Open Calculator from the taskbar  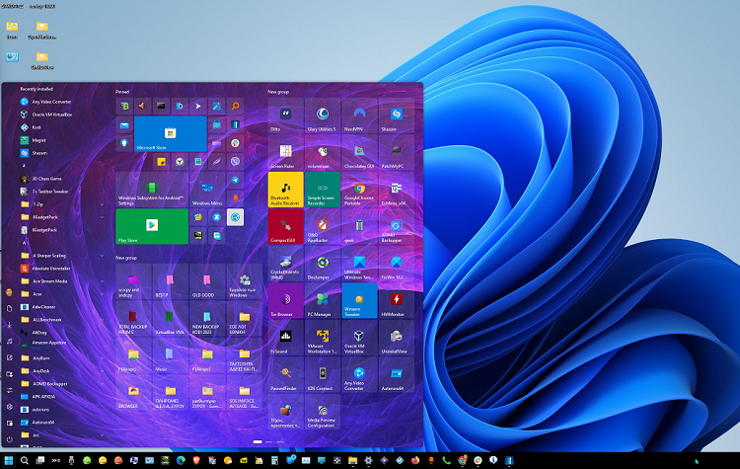point(274,460)
